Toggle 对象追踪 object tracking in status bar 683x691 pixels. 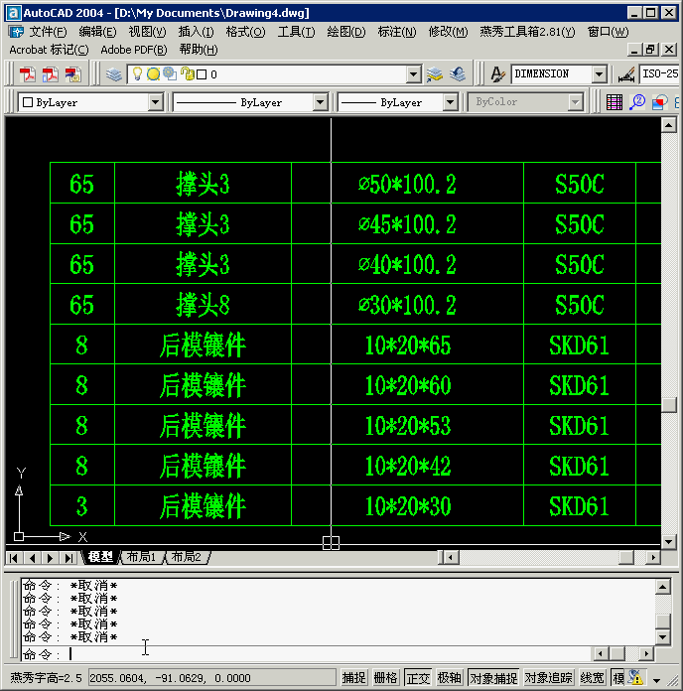point(549,678)
